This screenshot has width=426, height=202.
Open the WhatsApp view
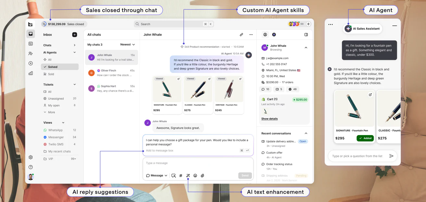[x=60, y=130]
